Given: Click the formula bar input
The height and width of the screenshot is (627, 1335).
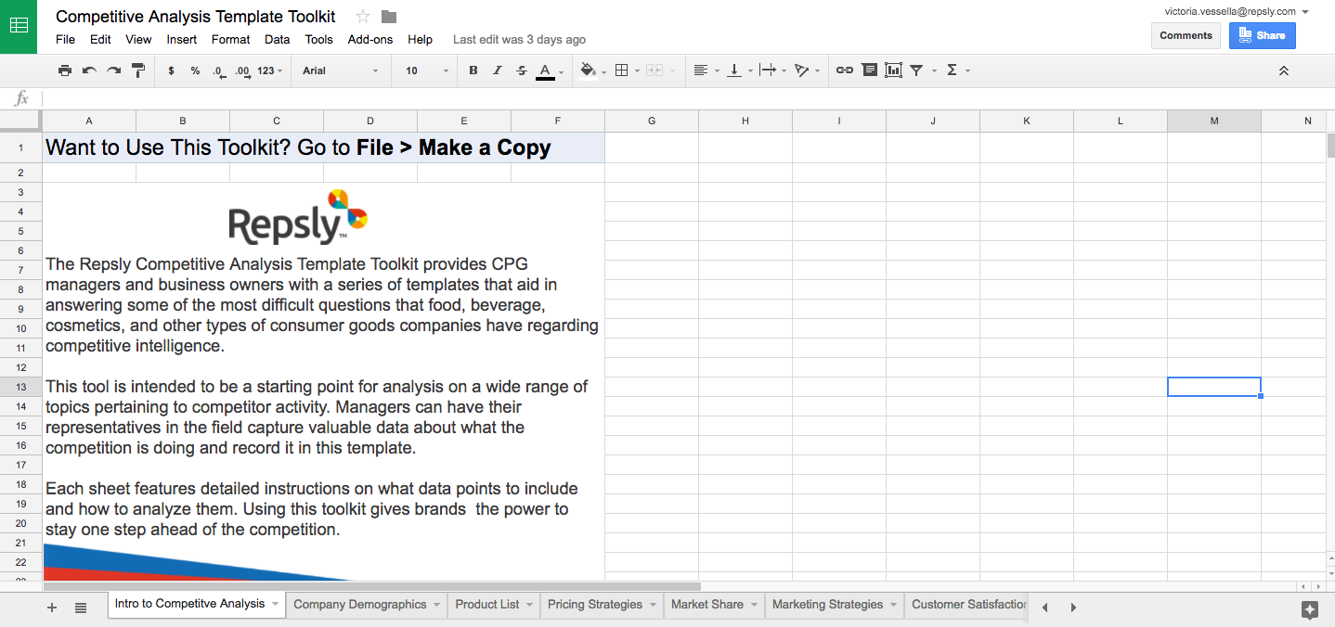Looking at the screenshot, I should [x=687, y=98].
